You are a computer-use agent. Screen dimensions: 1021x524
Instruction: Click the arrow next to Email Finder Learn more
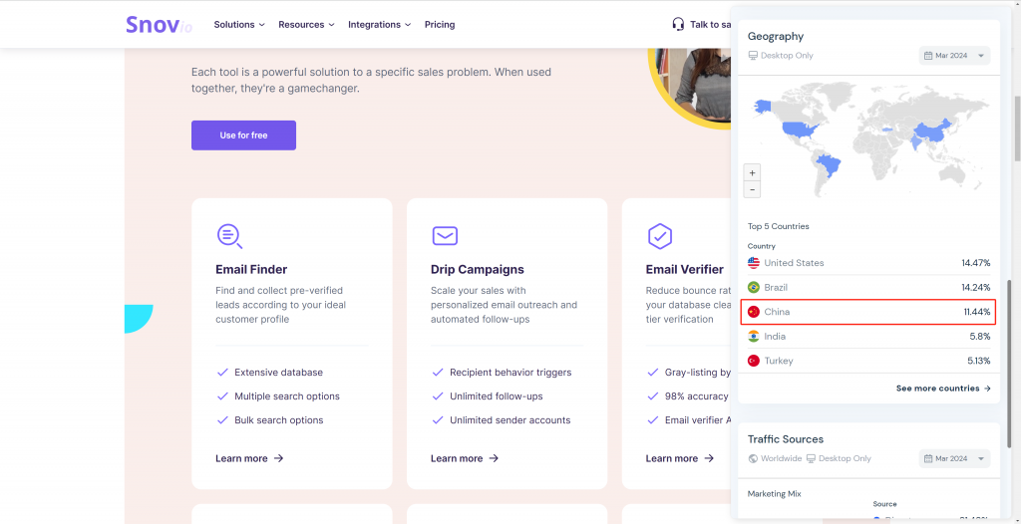(x=279, y=458)
